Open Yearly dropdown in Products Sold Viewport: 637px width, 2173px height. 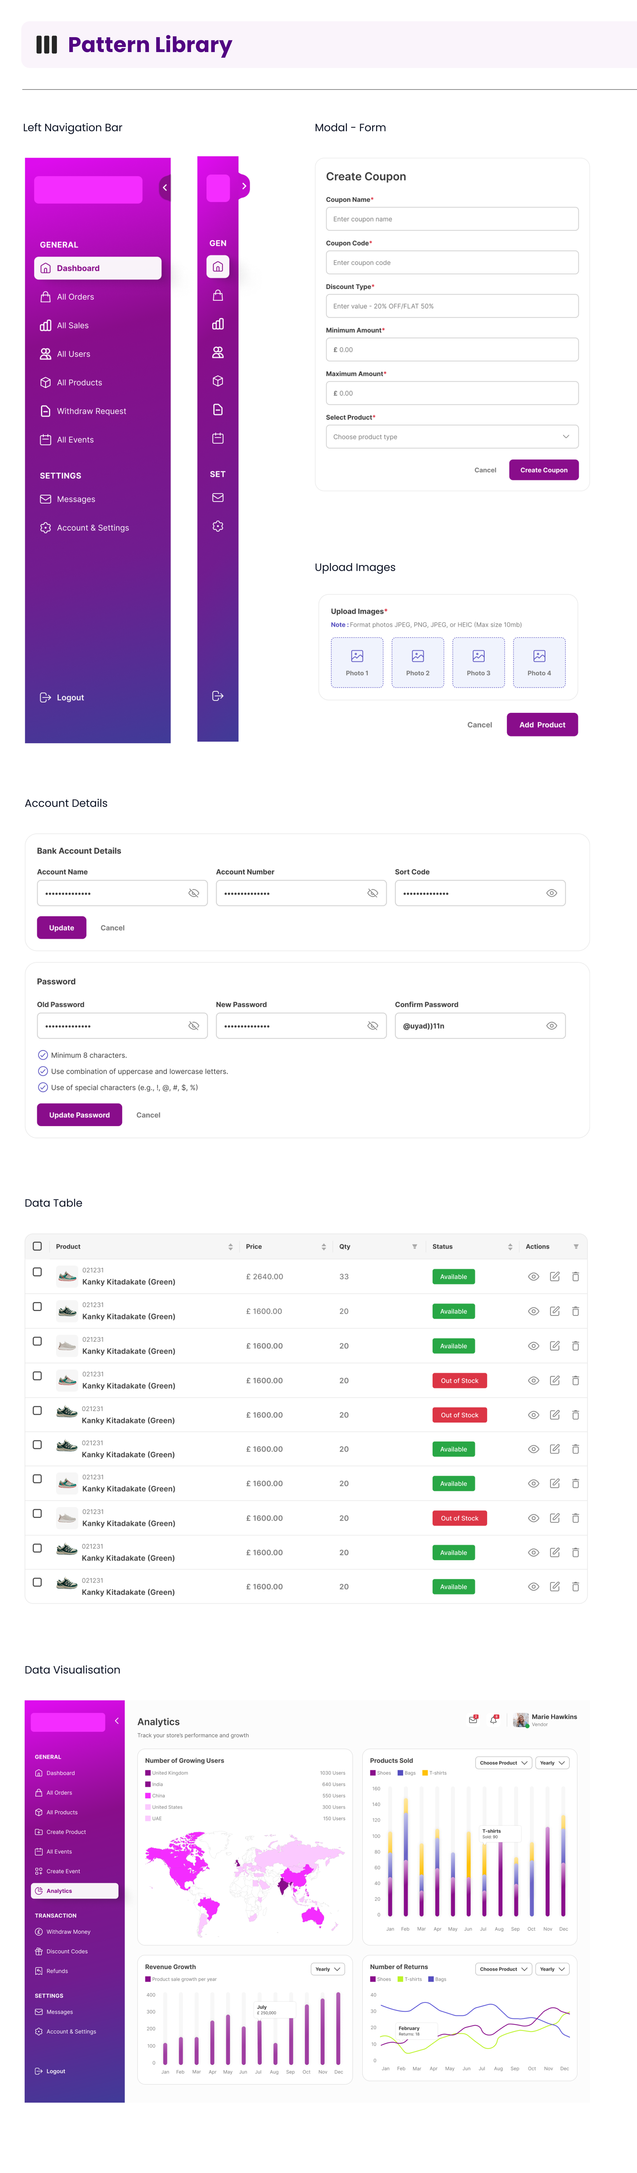coord(553,1763)
